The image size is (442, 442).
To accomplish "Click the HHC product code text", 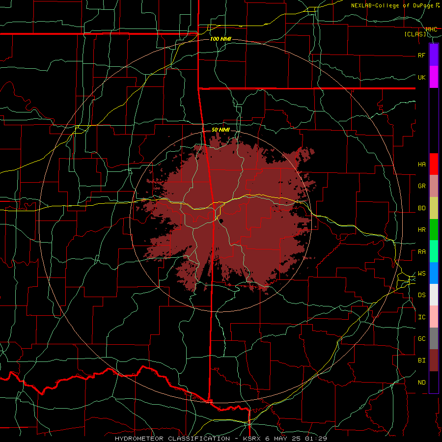I will click(431, 29).
